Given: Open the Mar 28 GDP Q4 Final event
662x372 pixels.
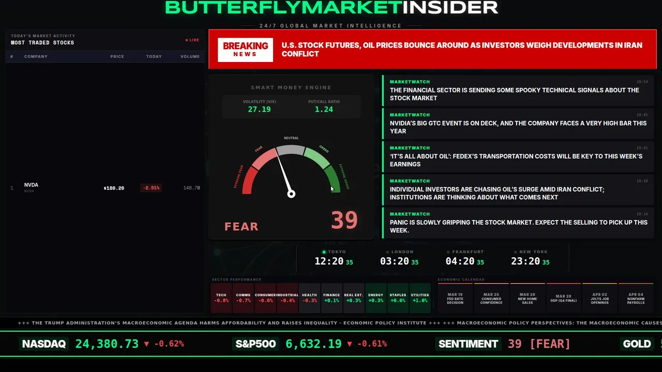Looking at the screenshot, I should point(564,298).
